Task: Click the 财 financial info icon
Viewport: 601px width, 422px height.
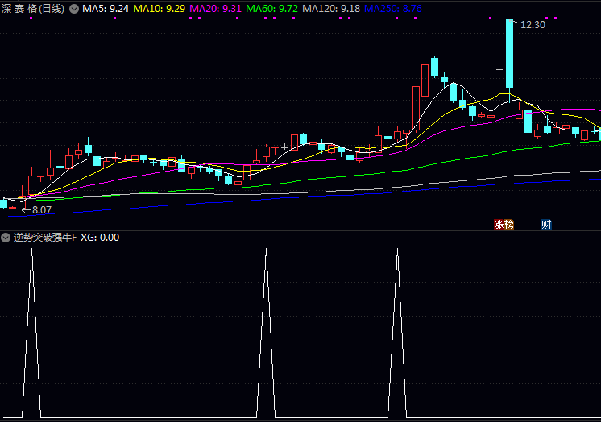Action: [x=546, y=225]
